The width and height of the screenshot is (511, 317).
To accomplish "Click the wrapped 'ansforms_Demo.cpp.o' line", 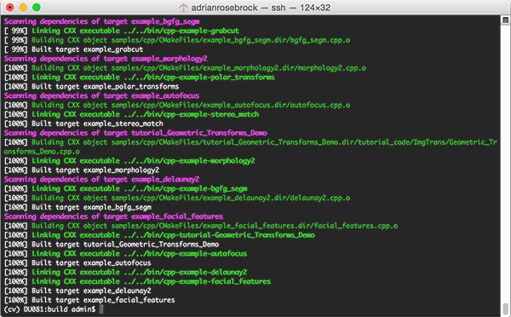I will pyautogui.click(x=42, y=152).
